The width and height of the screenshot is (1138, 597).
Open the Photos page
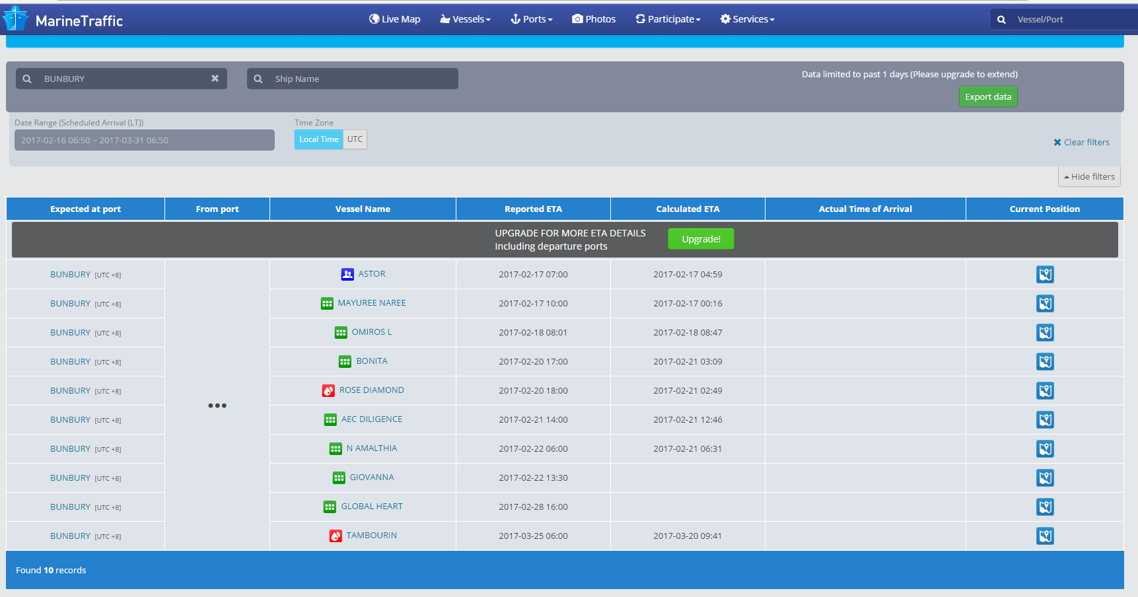pyautogui.click(x=594, y=19)
